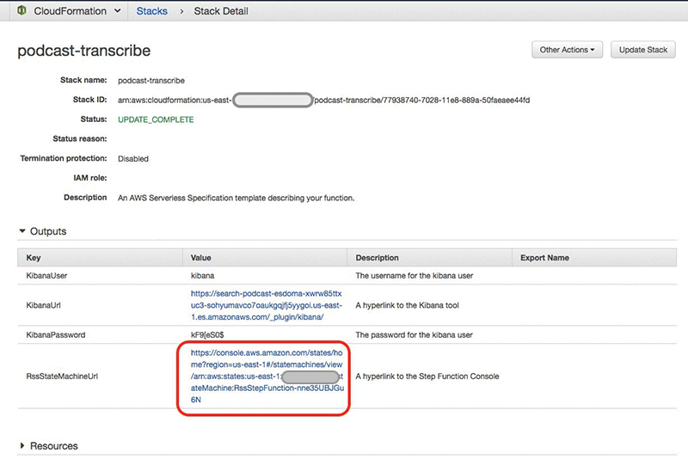Expand the Resources section
The height and width of the screenshot is (471, 688).
click(x=22, y=445)
